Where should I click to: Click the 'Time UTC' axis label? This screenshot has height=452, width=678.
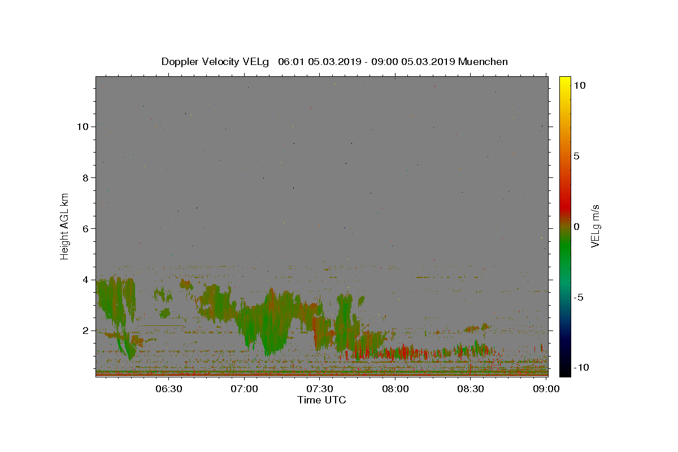click(x=321, y=400)
